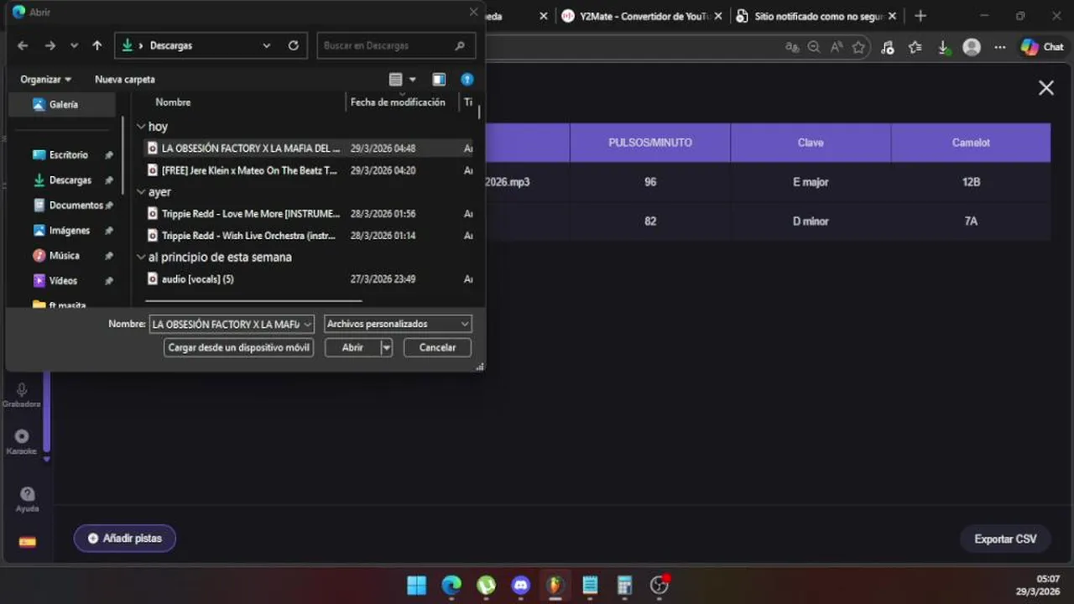Open Ayuda in the web app sidebar
The width and height of the screenshot is (1074, 604).
coord(27,499)
